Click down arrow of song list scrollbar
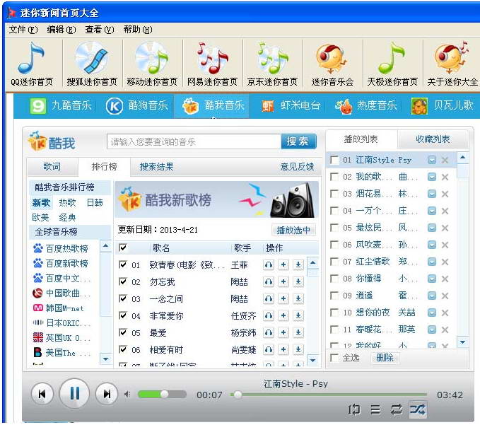The width and height of the screenshot is (480, 425). [x=312, y=361]
